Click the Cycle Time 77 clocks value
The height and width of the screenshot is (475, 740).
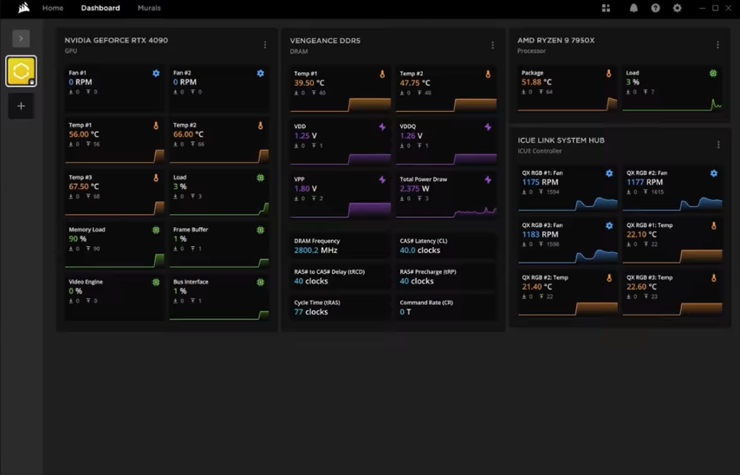[311, 312]
